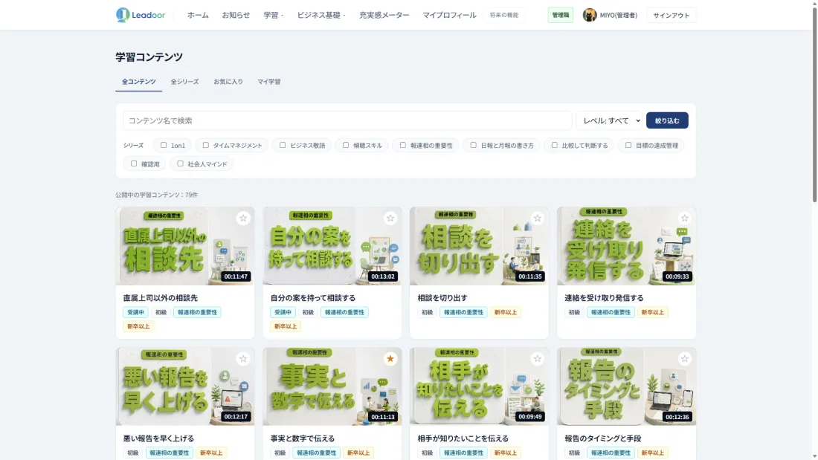
Task: Open thumbnail of 相談を切り出す
Action: pyautogui.click(x=480, y=246)
